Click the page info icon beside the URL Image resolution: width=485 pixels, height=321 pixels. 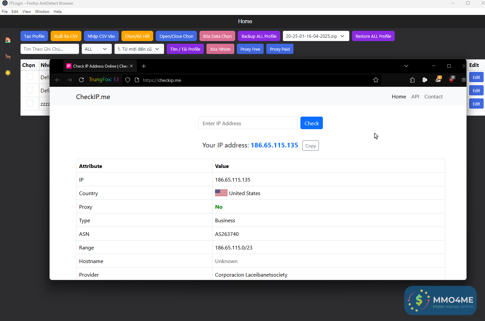(137, 80)
